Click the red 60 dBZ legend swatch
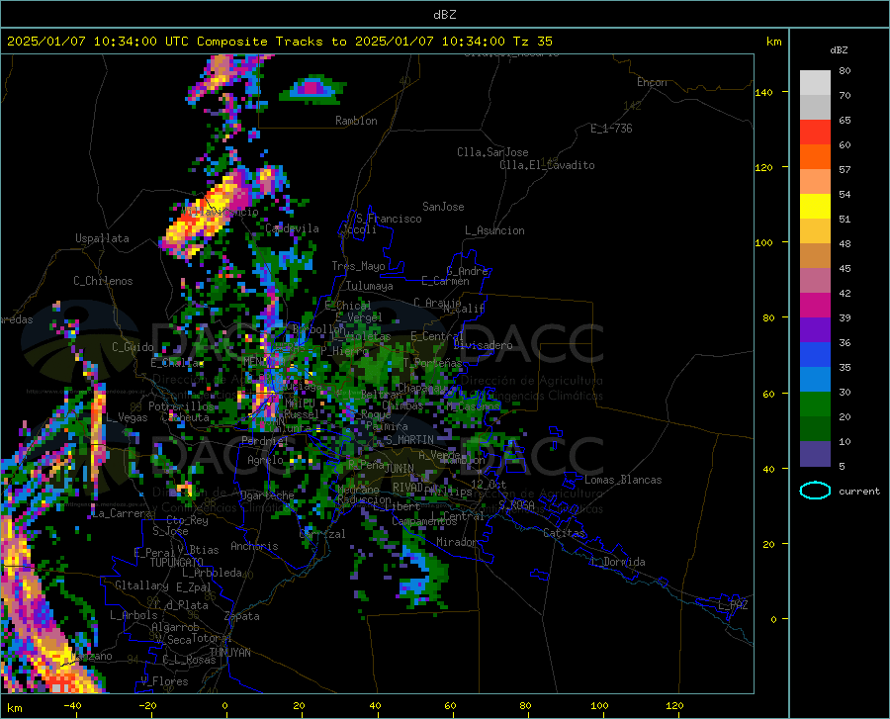890x719 pixels. click(815, 133)
